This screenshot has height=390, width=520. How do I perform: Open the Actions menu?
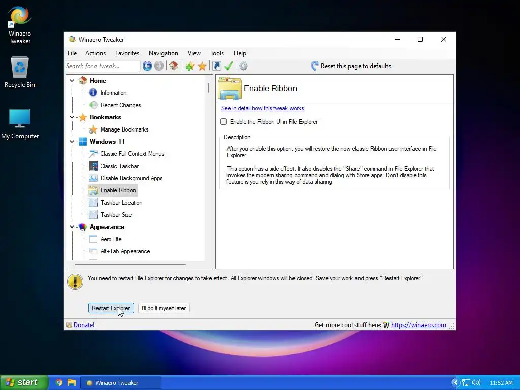coord(95,53)
